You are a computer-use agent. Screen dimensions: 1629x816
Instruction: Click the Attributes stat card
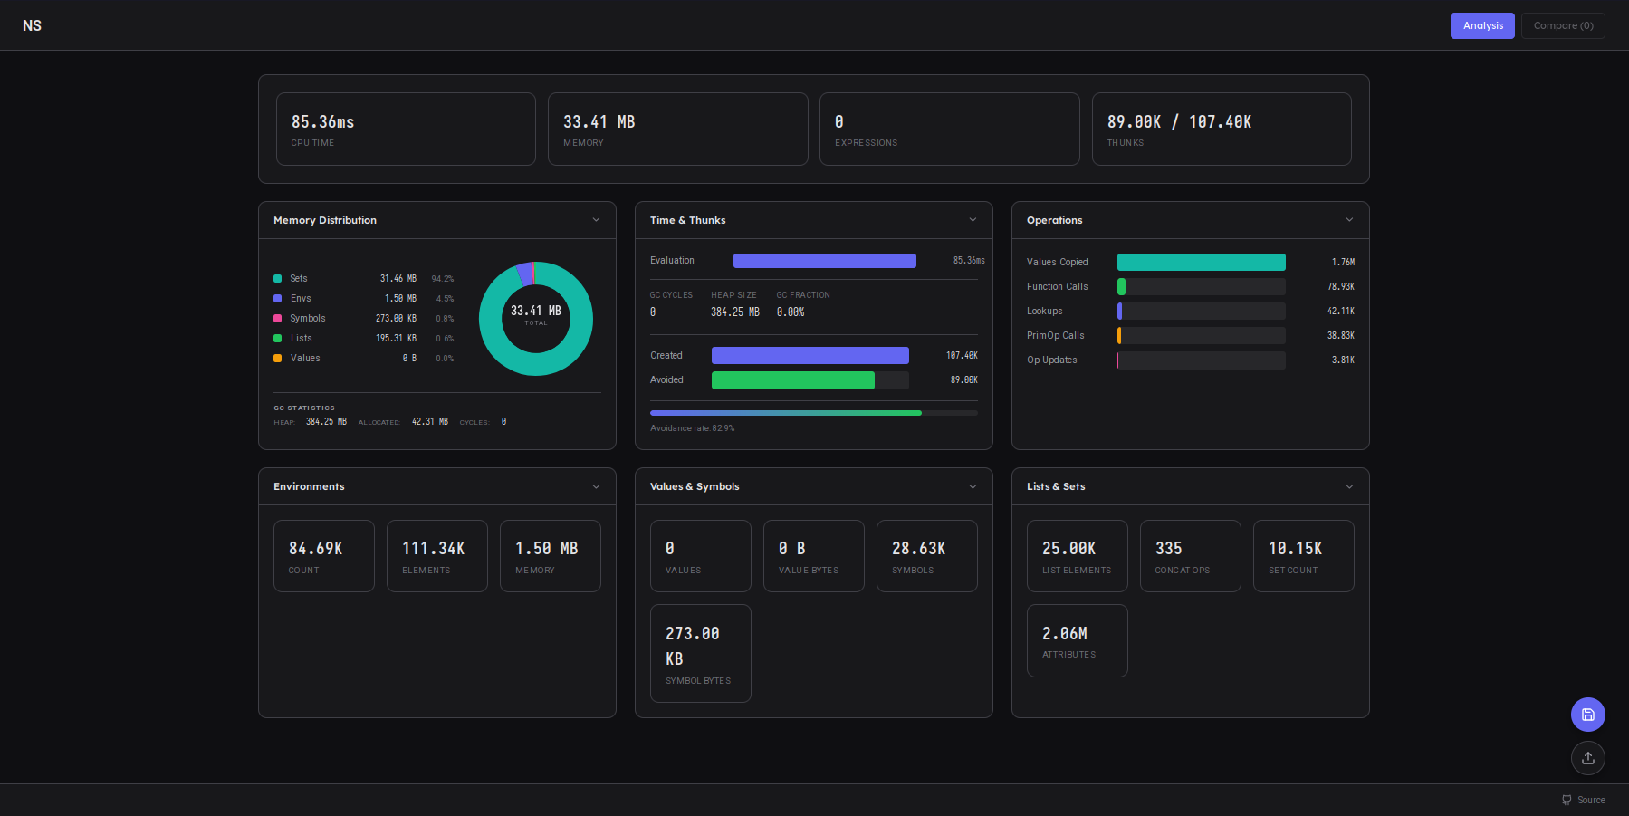click(1077, 640)
